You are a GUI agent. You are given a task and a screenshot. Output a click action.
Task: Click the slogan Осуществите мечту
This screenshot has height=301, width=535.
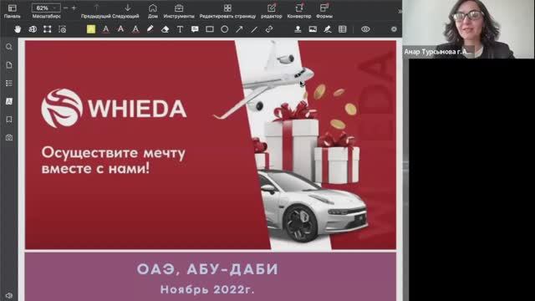[x=114, y=152]
